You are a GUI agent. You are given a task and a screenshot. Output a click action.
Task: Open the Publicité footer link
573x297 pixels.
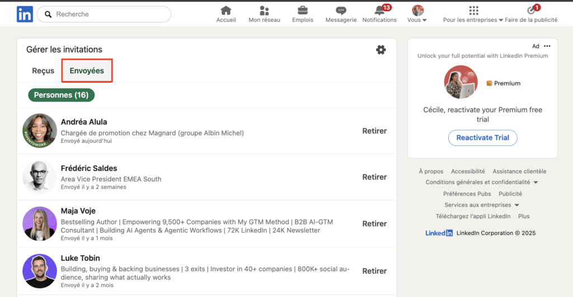click(510, 194)
